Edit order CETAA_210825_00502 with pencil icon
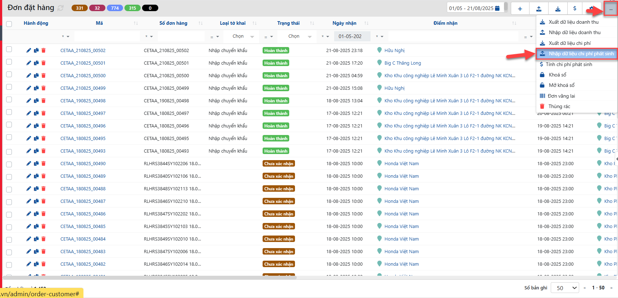This screenshot has width=618, height=298. click(x=29, y=50)
